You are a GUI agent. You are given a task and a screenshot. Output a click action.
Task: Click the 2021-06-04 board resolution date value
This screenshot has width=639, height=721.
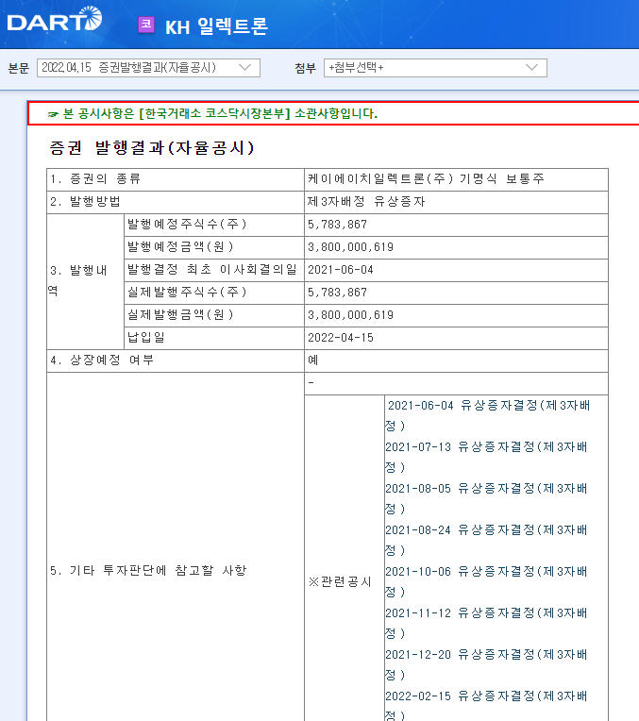(341, 270)
